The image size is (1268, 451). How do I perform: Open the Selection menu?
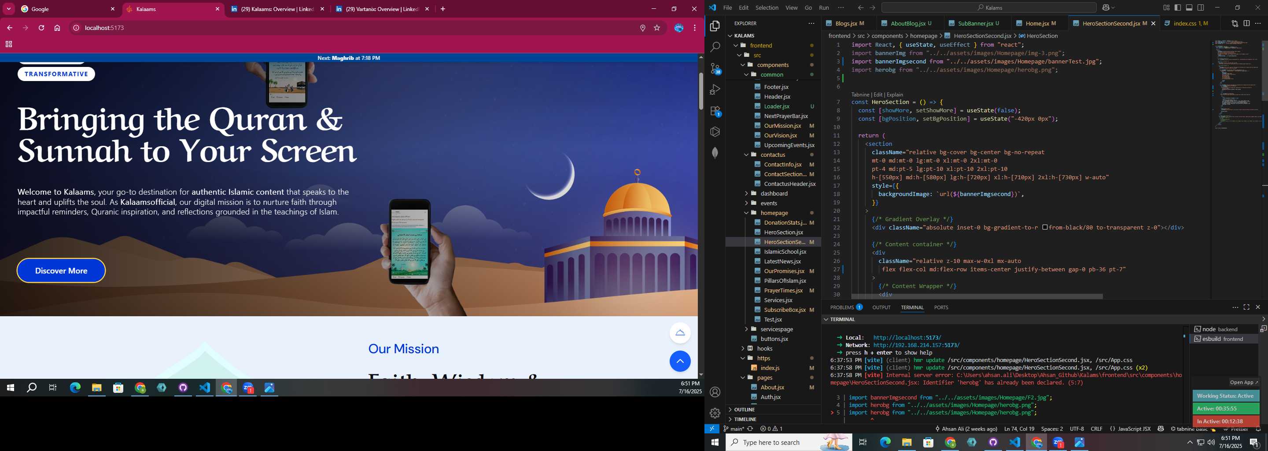pos(767,8)
